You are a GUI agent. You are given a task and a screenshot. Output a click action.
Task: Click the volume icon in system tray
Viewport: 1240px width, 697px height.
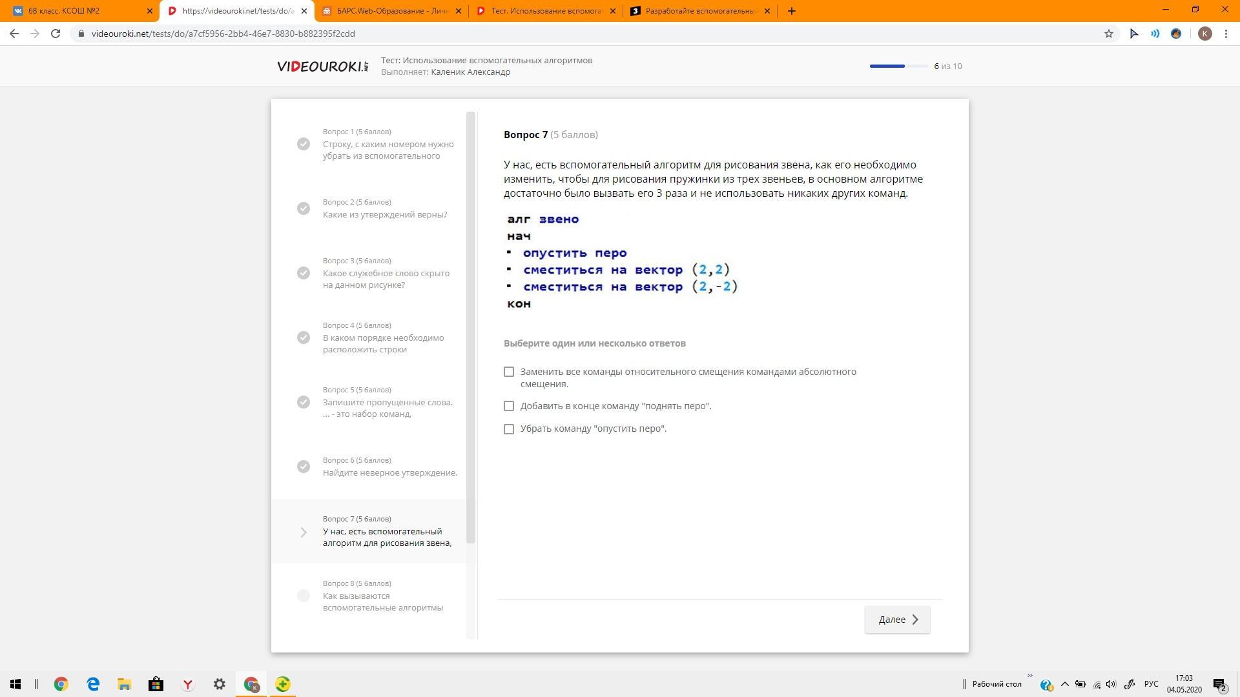[1111, 684]
